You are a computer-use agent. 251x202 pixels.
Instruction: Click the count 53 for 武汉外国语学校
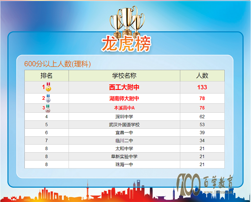click(202, 125)
